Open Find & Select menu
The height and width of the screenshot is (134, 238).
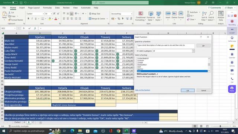pos(211,16)
